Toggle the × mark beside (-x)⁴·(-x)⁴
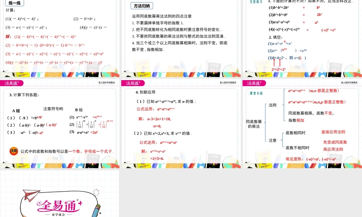Image resolution: width=362 pixels, height=217 pixels. pos(307,30)
